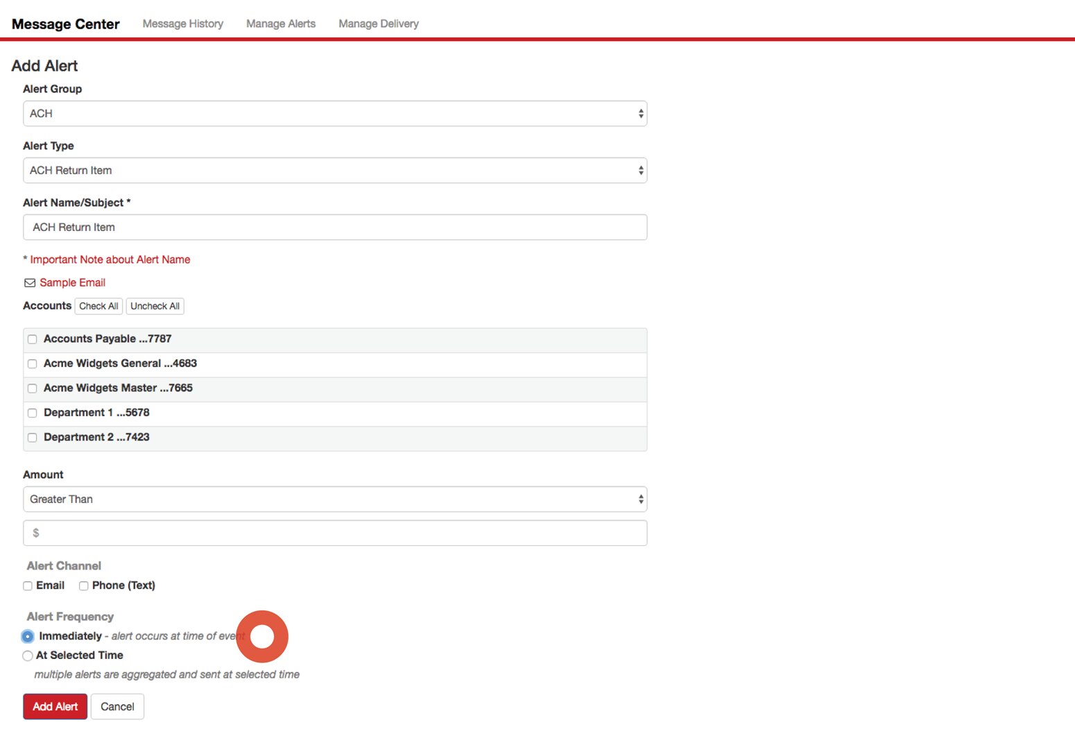The width and height of the screenshot is (1075, 754).
Task: Check the Acme Widgets General ...4683 account
Action: (32, 363)
